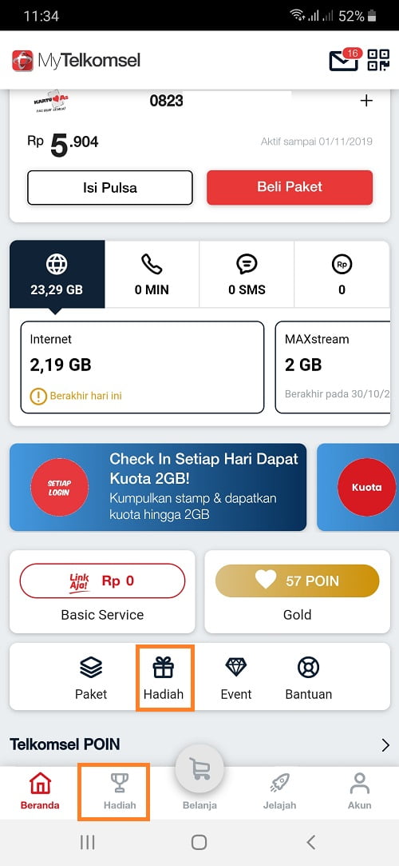The image size is (399, 866).
Task: Tap the Isi Pulsa button
Action: pyautogui.click(x=109, y=188)
